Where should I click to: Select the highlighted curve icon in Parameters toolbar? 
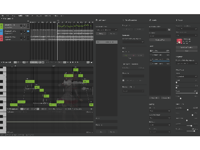pyautogui.click(x=38, y=109)
